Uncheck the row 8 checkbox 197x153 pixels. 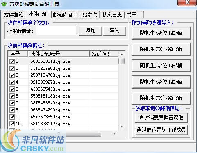click(12, 110)
